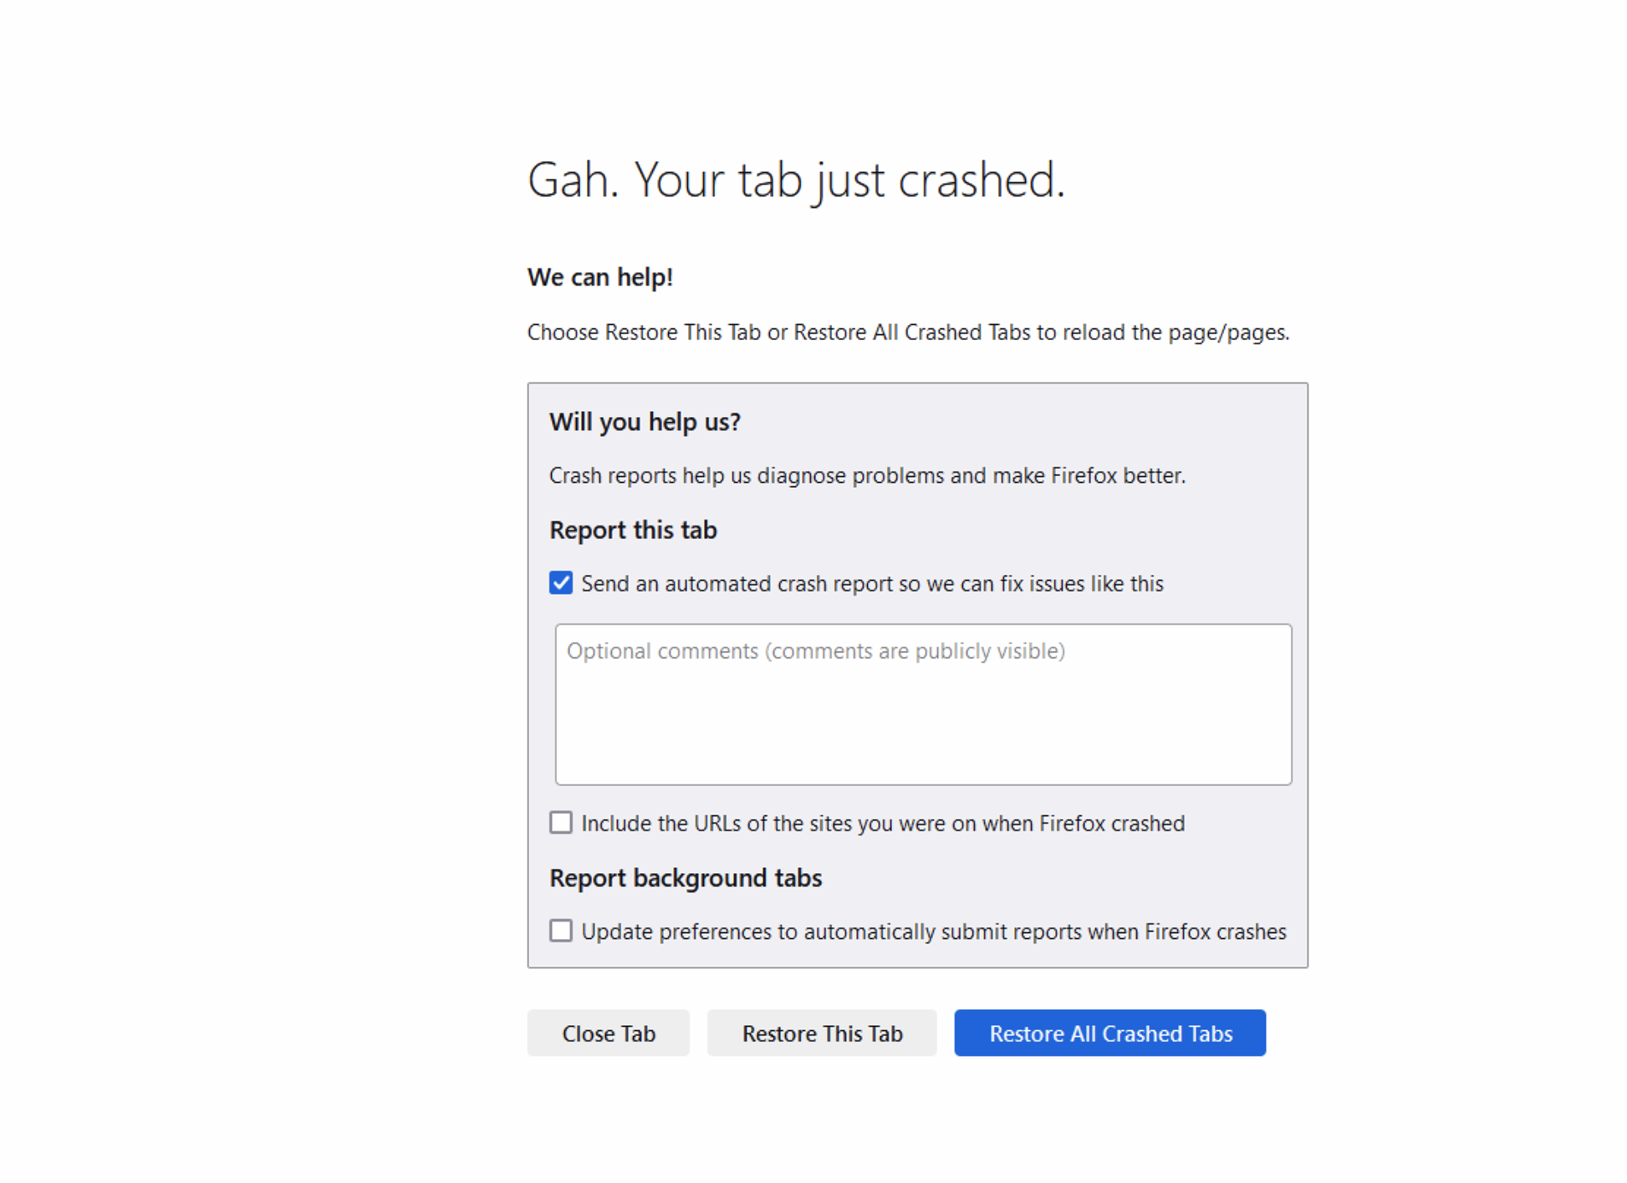Click the 'Will you help us?' heading
The width and height of the screenshot is (1627, 1183).
click(645, 422)
